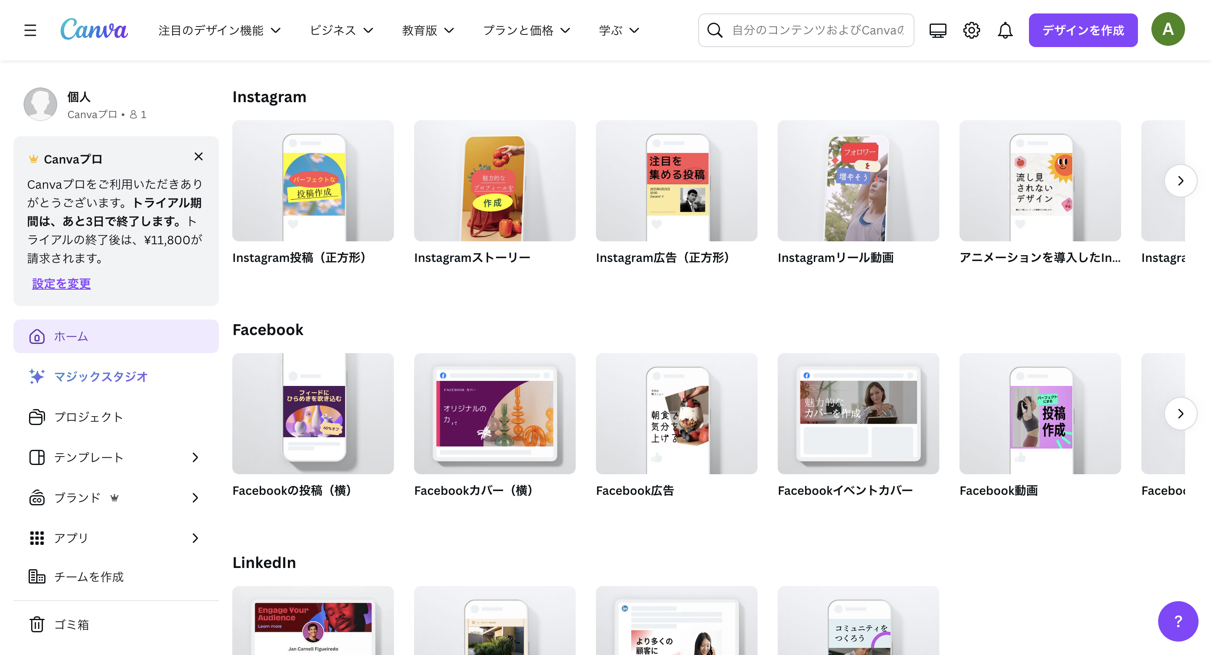Open the desktop app download icon
This screenshot has width=1212, height=655.
click(938, 31)
